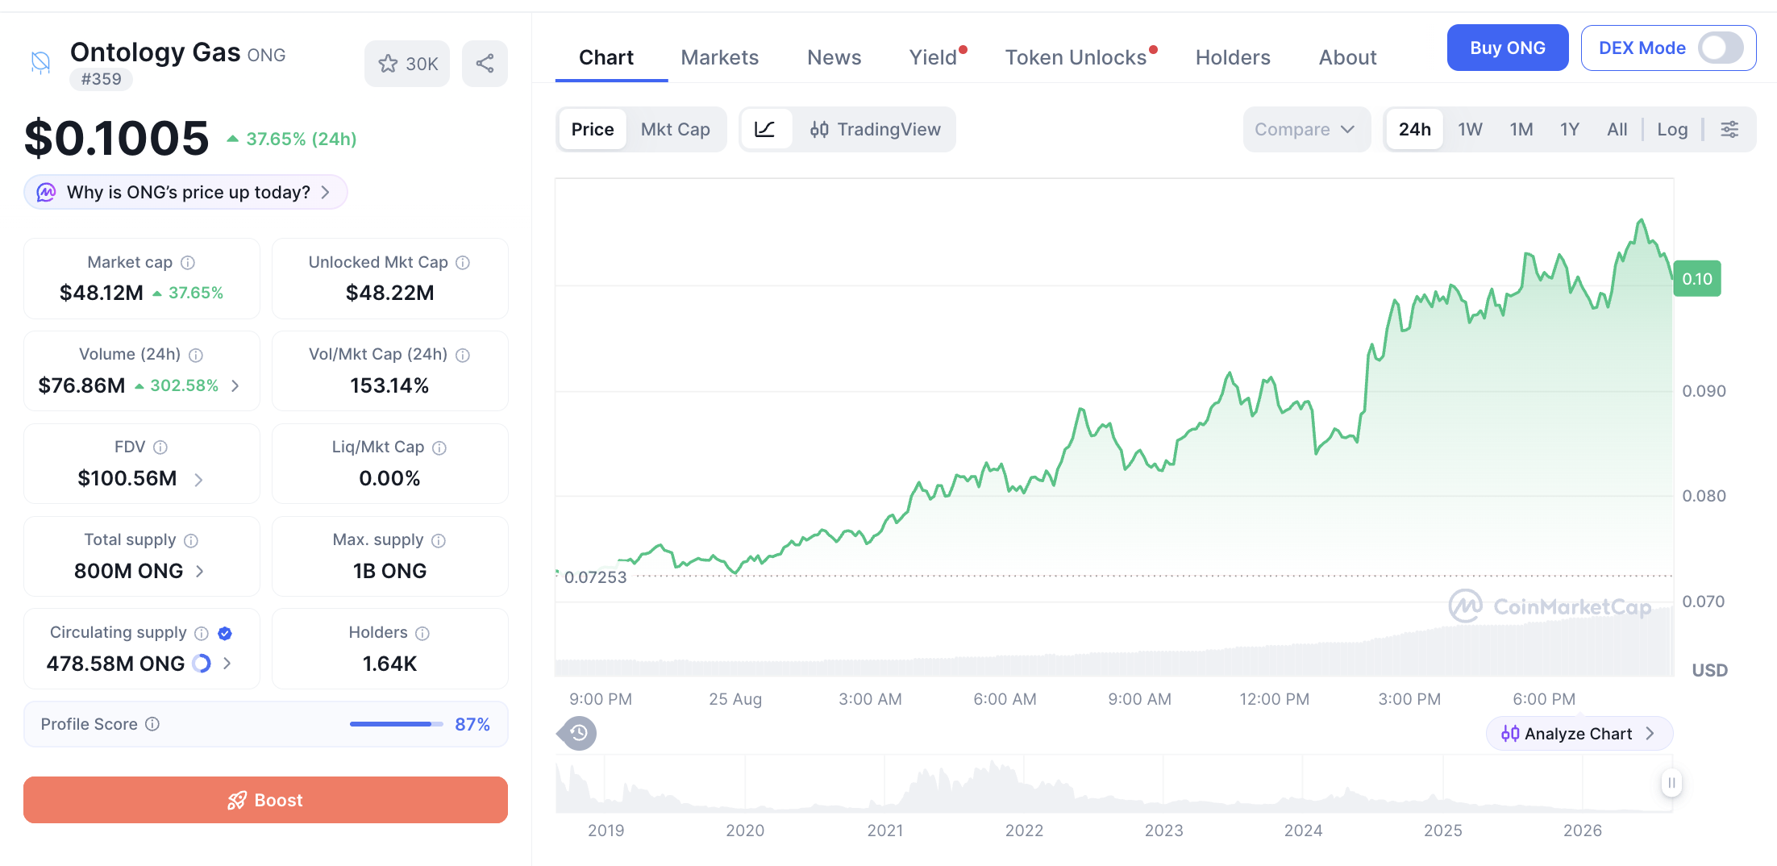Toggle Log scale on the chart
Viewport: 1777px width, 866px height.
click(x=1672, y=129)
